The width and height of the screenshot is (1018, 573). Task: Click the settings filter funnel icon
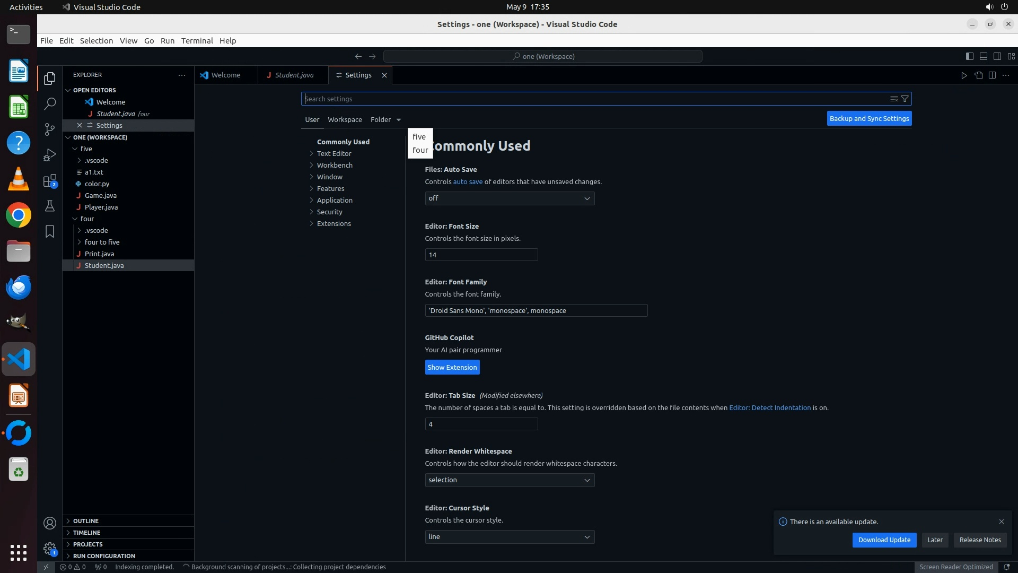point(905,99)
